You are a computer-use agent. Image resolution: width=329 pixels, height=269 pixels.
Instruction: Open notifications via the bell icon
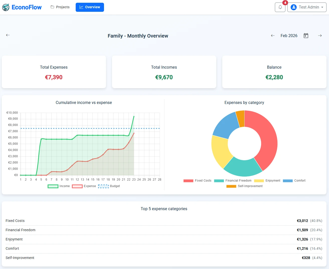[x=280, y=7]
